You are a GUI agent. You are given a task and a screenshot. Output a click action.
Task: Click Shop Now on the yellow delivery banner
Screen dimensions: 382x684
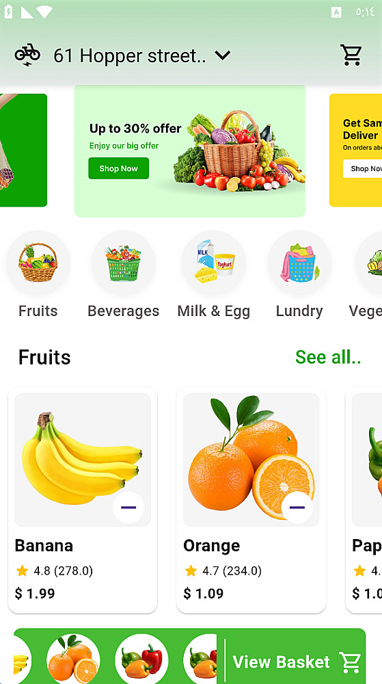coord(364,168)
